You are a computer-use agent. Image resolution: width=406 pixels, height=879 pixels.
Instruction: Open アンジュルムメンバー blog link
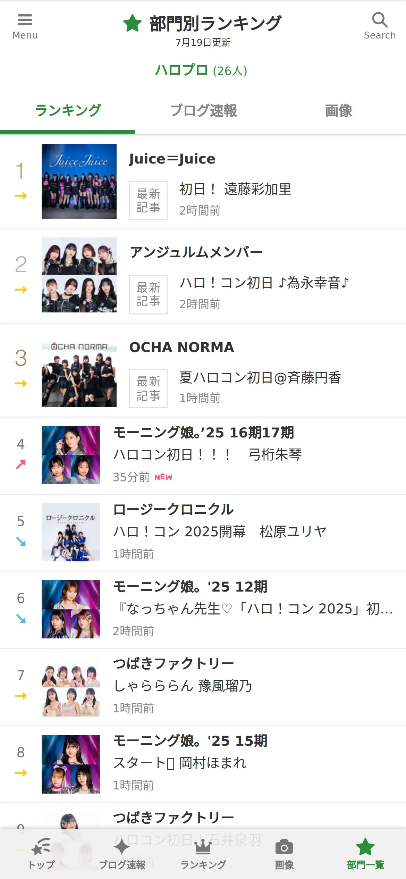click(196, 252)
